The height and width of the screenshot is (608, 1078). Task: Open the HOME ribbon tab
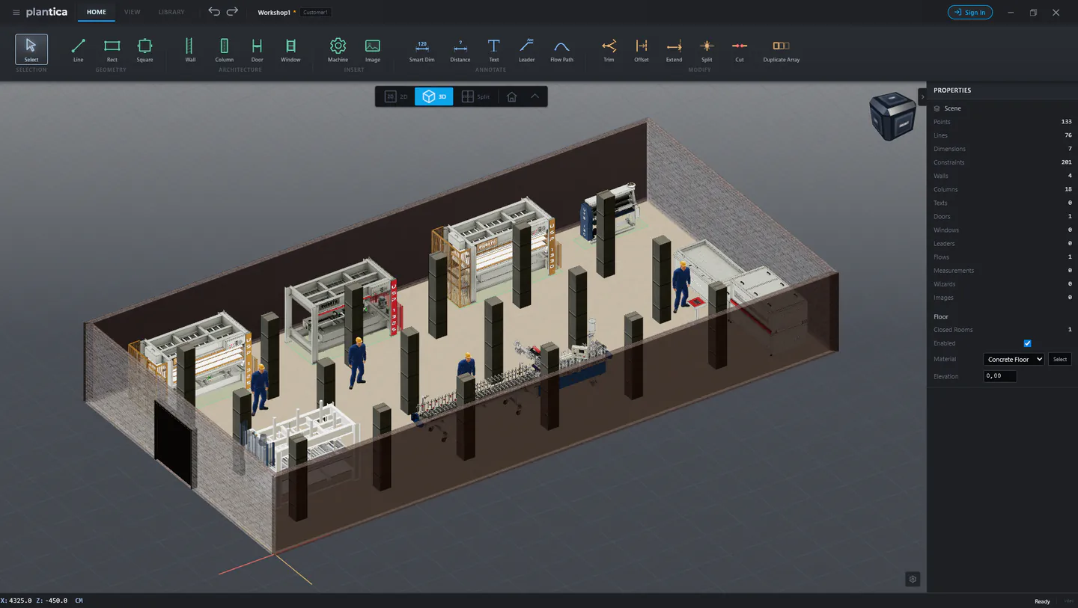[97, 12]
